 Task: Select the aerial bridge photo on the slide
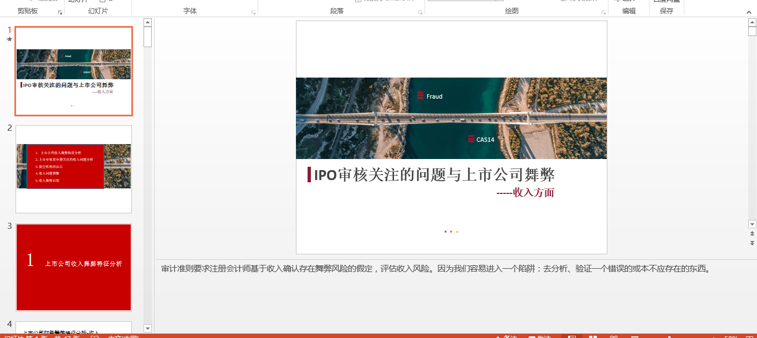tap(452, 118)
